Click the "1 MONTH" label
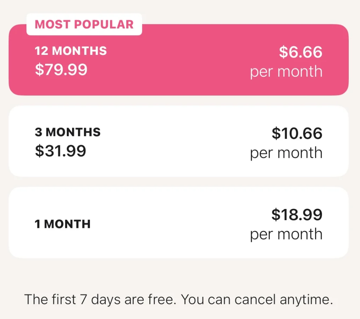The height and width of the screenshot is (319, 360). coord(63,224)
